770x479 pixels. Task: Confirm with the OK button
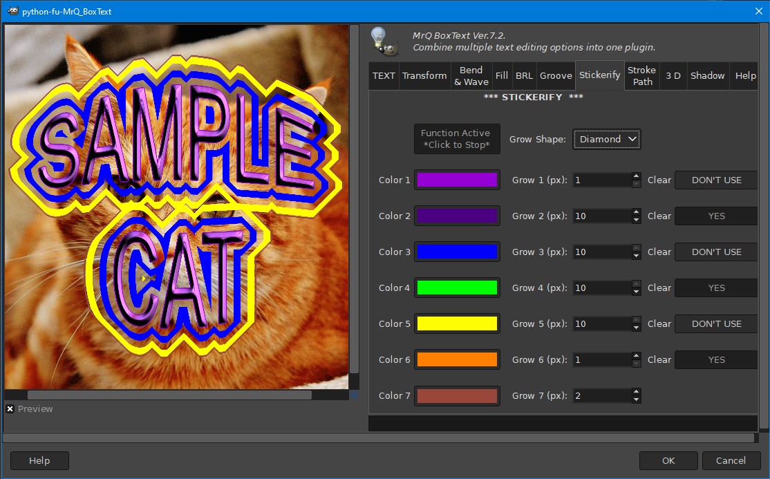pyautogui.click(x=668, y=460)
